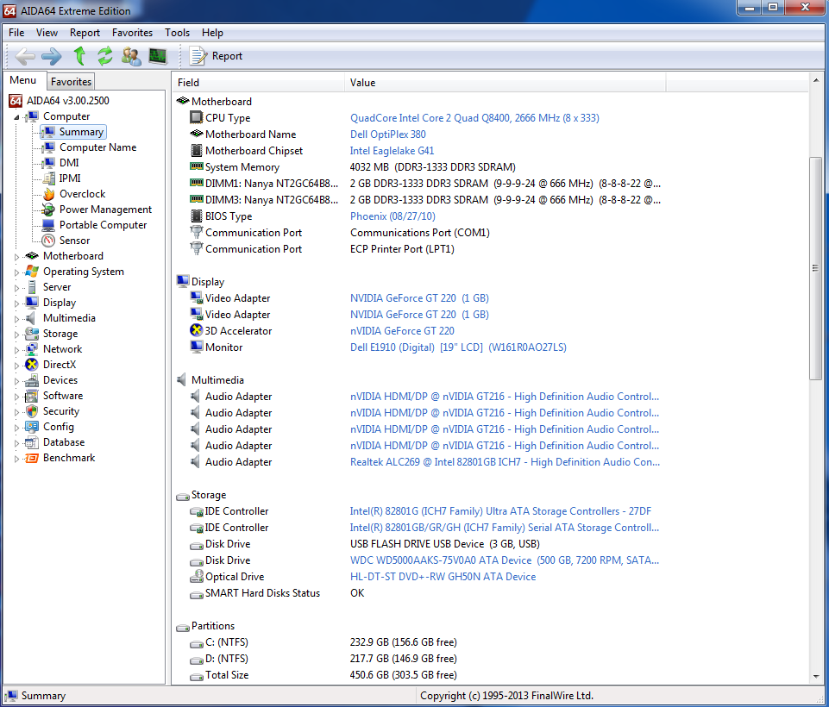Select Portable Computer in the tree

pos(104,225)
